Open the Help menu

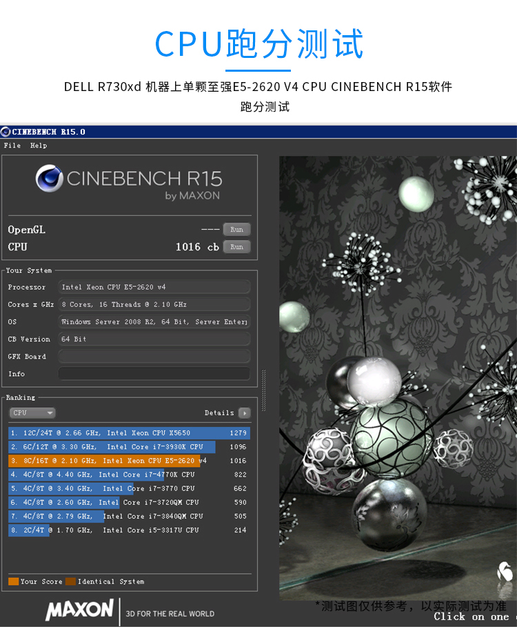(39, 146)
